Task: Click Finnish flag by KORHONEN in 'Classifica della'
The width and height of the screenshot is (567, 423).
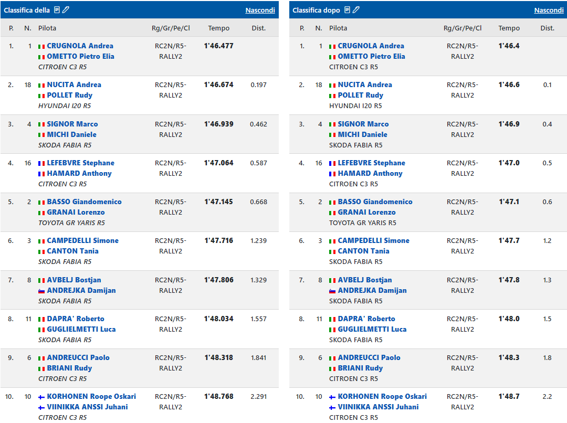Action: (x=41, y=397)
